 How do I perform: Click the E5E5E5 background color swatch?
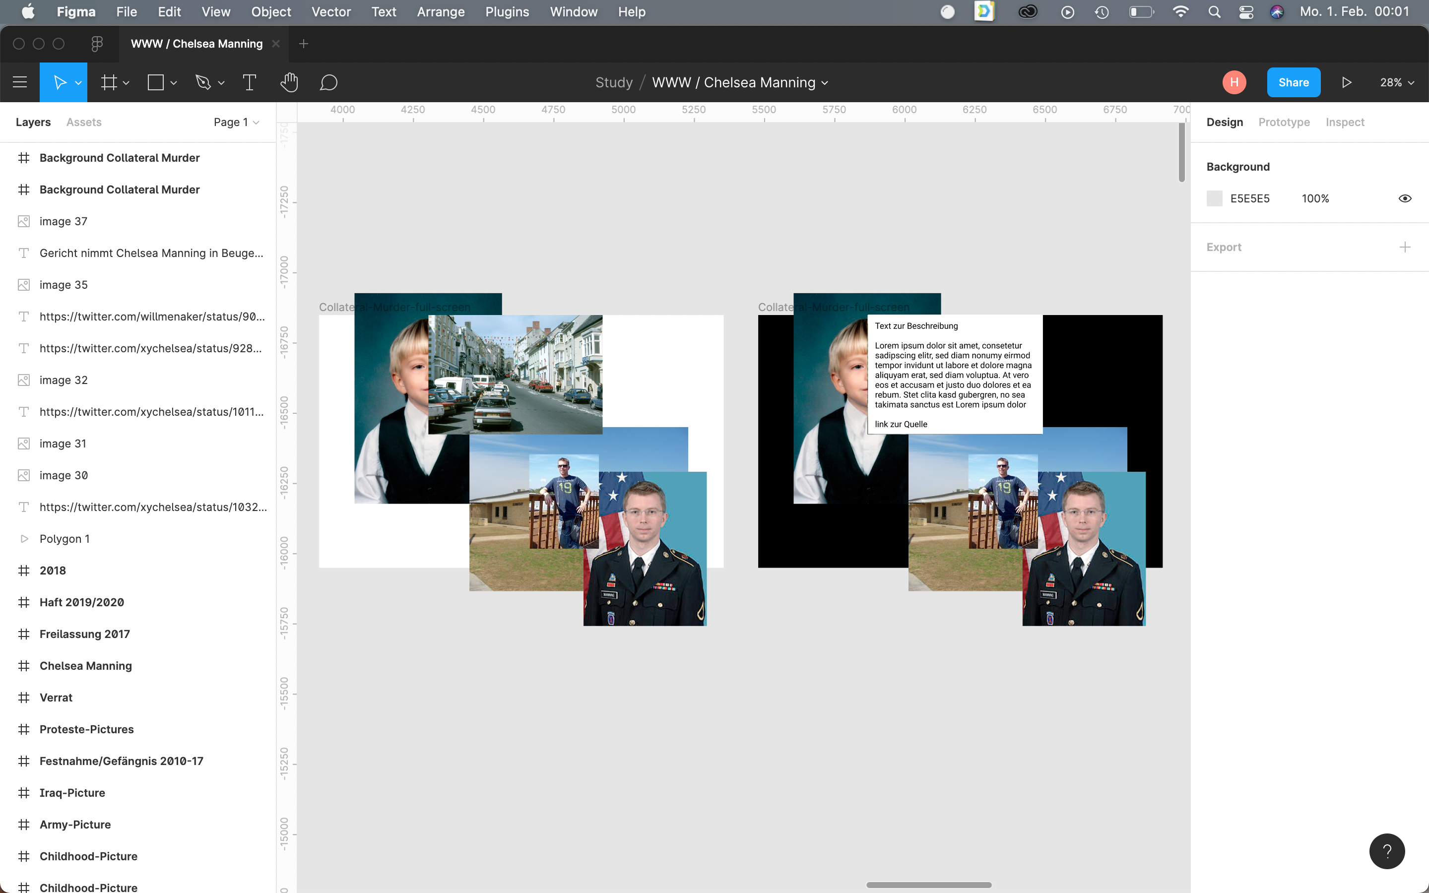1215,198
